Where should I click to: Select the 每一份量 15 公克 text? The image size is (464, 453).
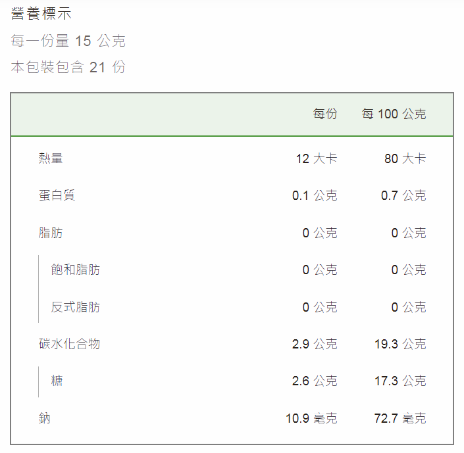pos(68,41)
